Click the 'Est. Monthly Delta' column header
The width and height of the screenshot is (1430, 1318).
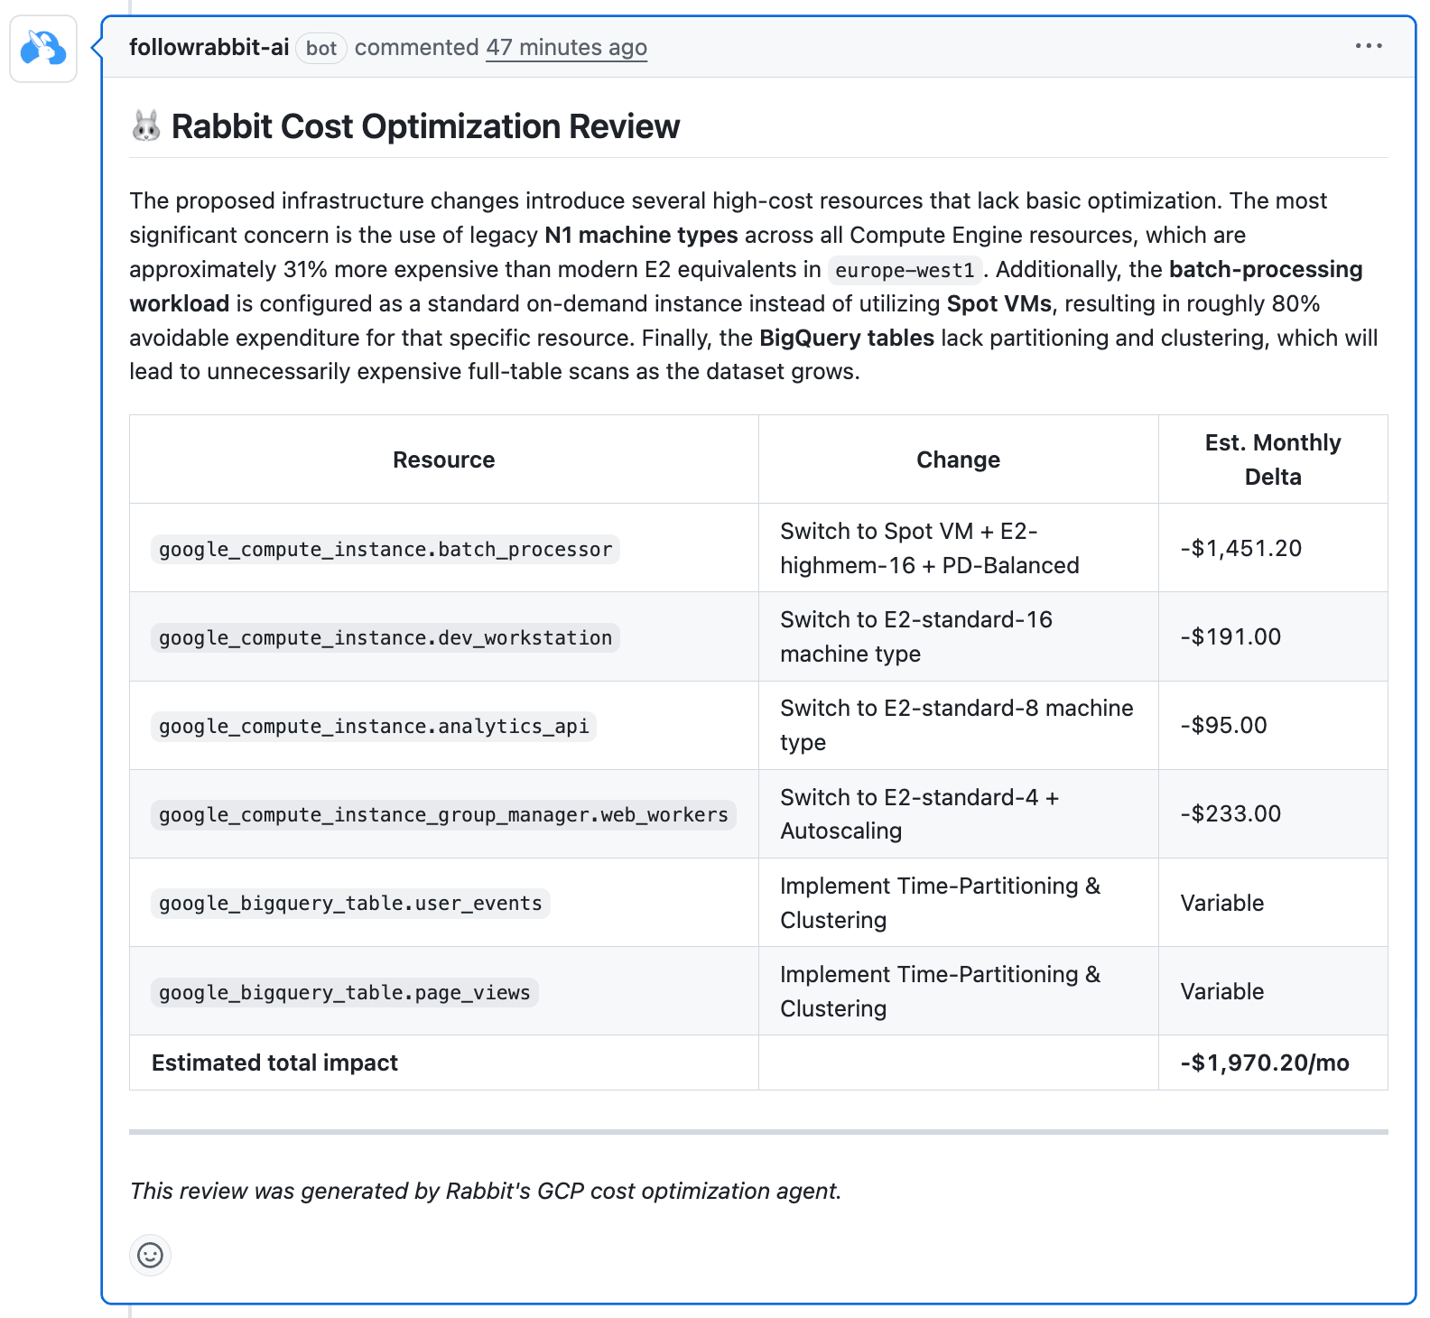click(1273, 459)
